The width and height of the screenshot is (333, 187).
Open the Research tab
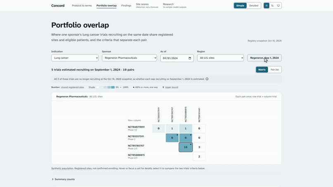pos(175,5)
